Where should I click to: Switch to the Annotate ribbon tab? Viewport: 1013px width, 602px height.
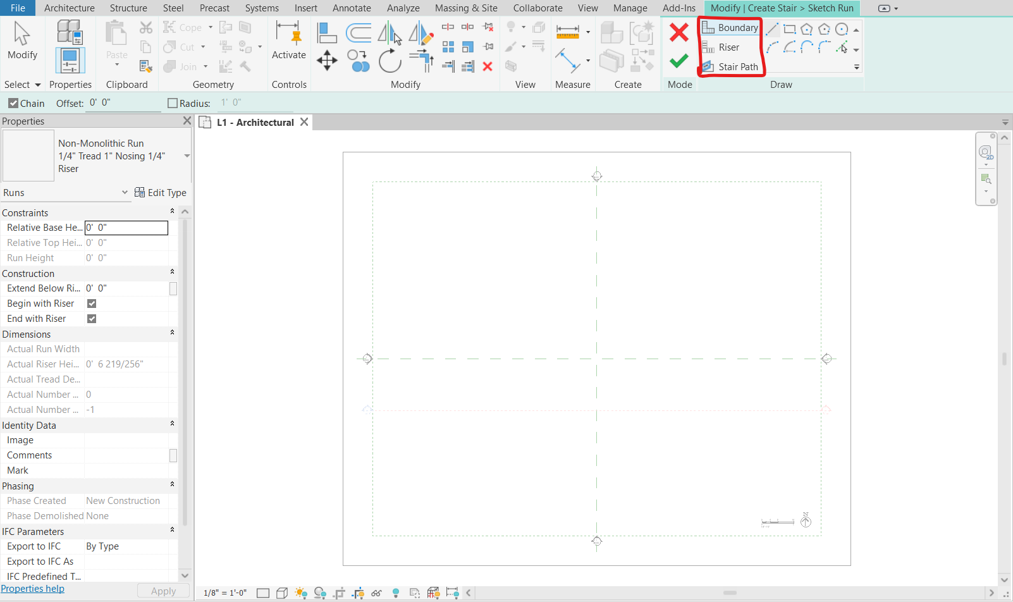352,8
